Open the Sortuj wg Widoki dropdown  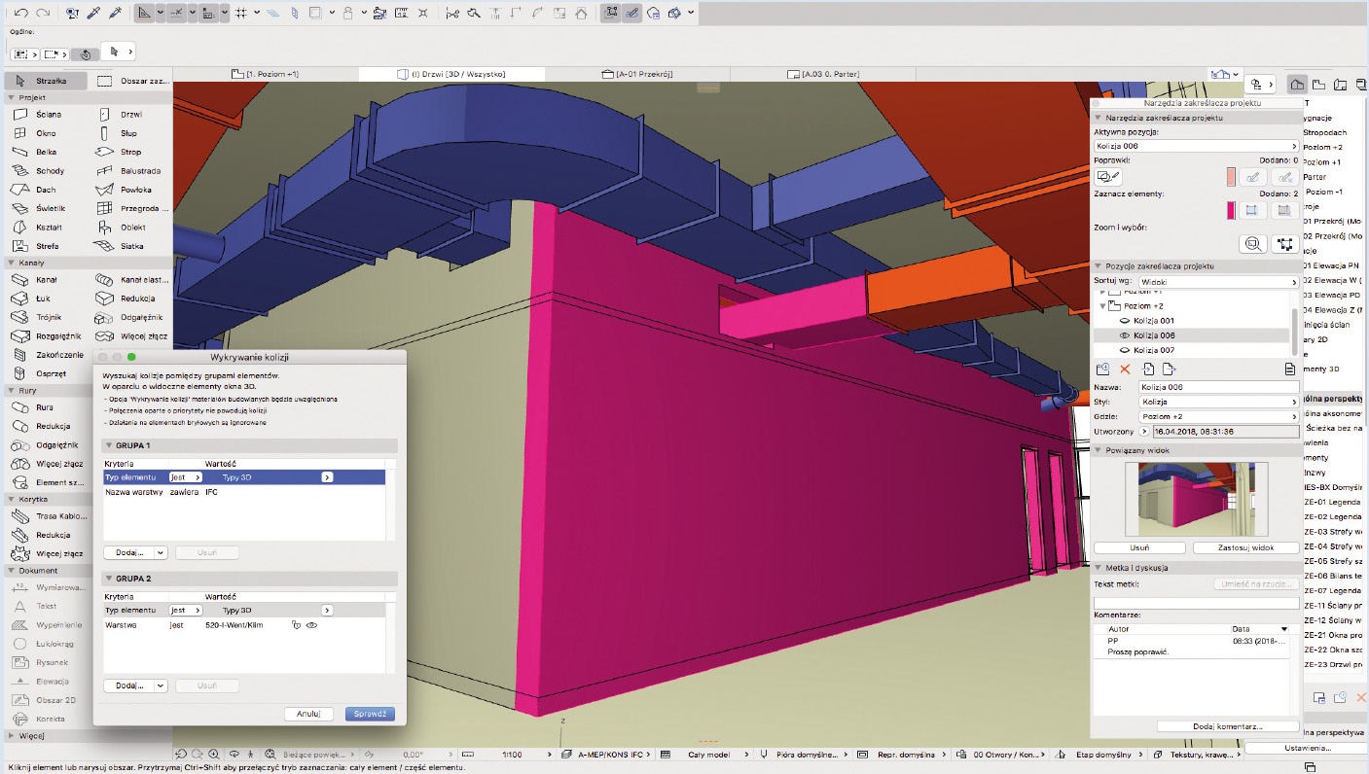point(1219,281)
